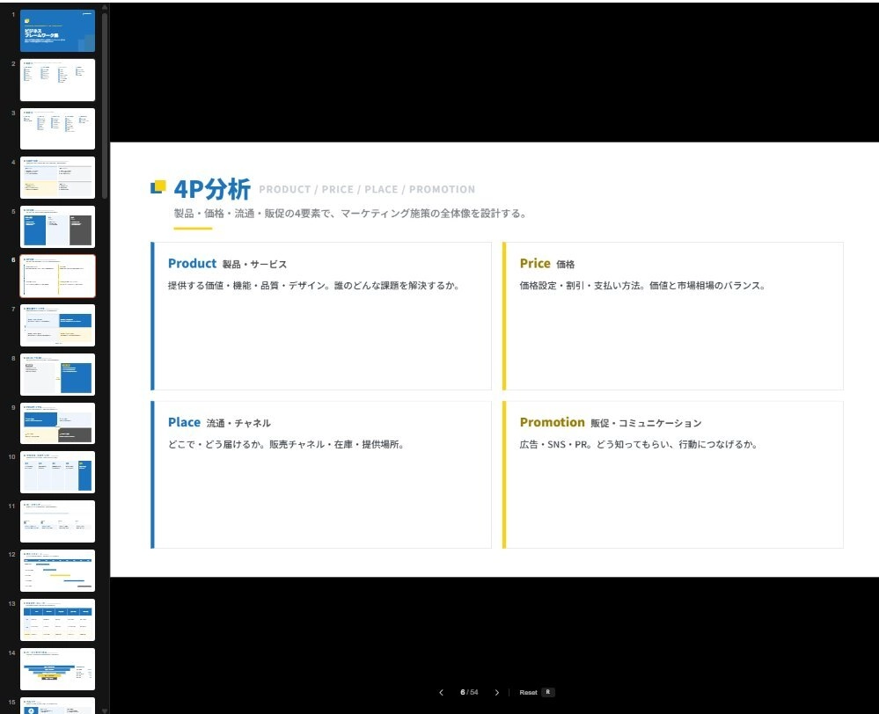
Task: Select slide 13 thumbnail with table
Action: pyautogui.click(x=58, y=620)
